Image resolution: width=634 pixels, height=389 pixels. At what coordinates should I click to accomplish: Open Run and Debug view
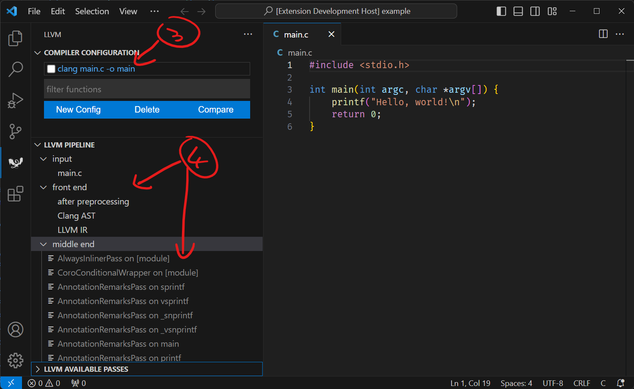[x=15, y=100]
